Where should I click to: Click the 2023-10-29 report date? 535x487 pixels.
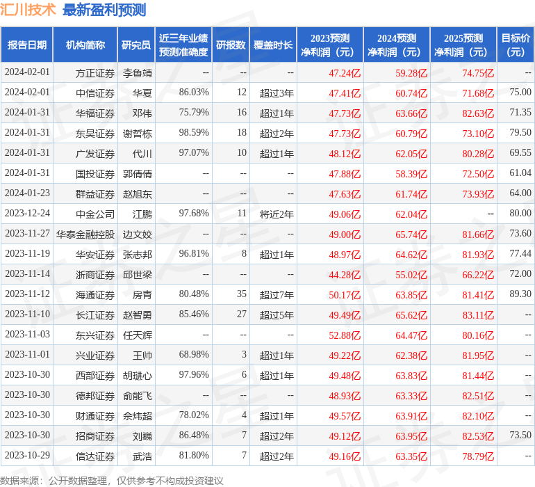[x=27, y=455]
